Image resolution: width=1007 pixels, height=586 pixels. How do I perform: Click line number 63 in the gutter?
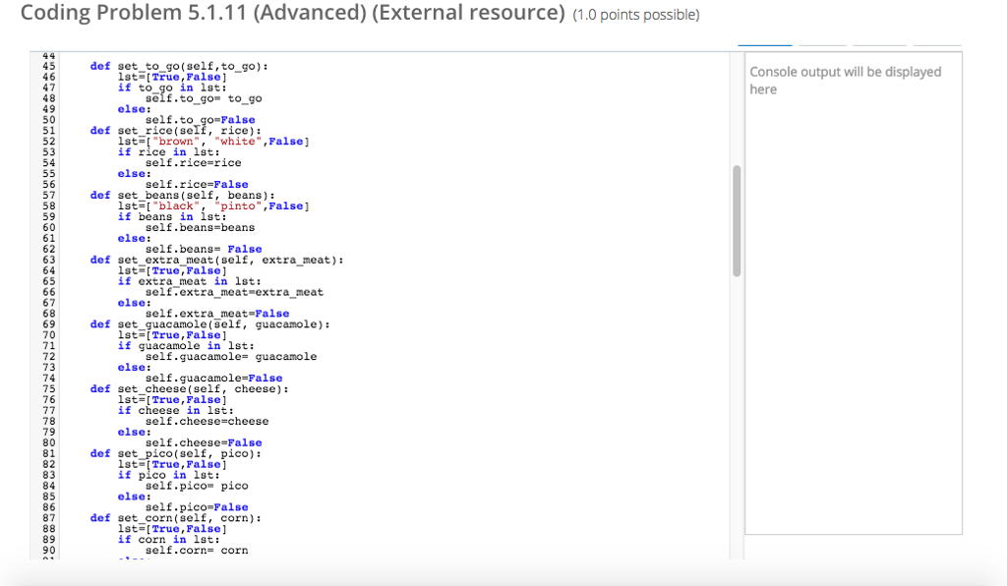[x=49, y=260]
